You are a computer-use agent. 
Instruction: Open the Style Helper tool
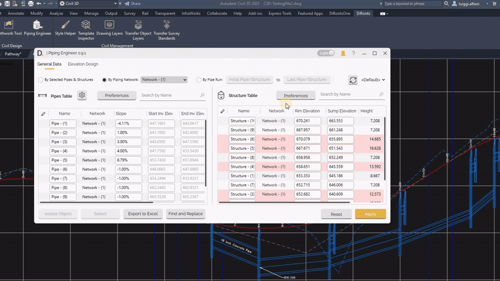(x=65, y=28)
